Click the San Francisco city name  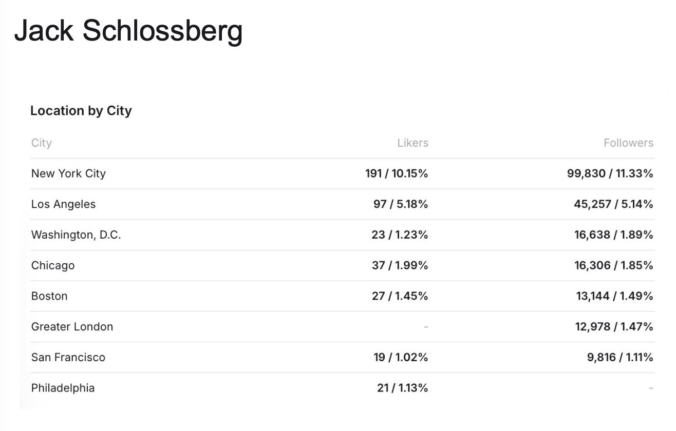click(x=68, y=357)
